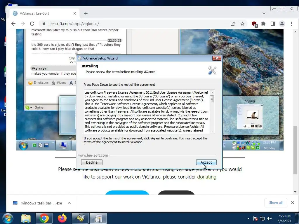The height and width of the screenshot is (224, 299).
Task: Click the Chrome forward arrow
Action: [x=23, y=24]
